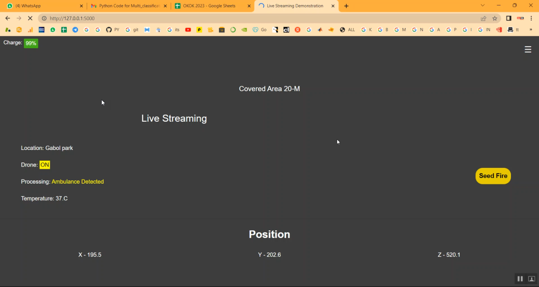Click the Location: Gabol park text
Viewport: 539px width, 287px height.
(x=47, y=148)
